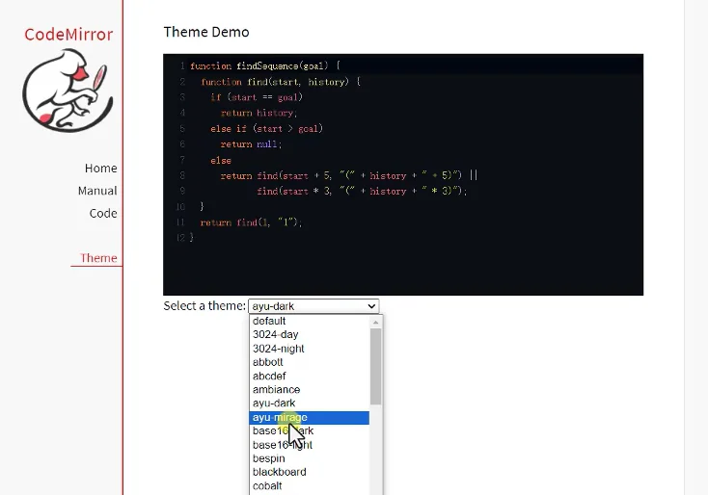
Task: Go to the Home page link
Action: click(100, 169)
